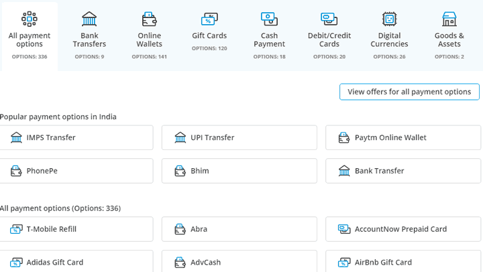Select the Bank Transfers category icon
Viewport: 483px width, 272px height.
tap(89, 19)
